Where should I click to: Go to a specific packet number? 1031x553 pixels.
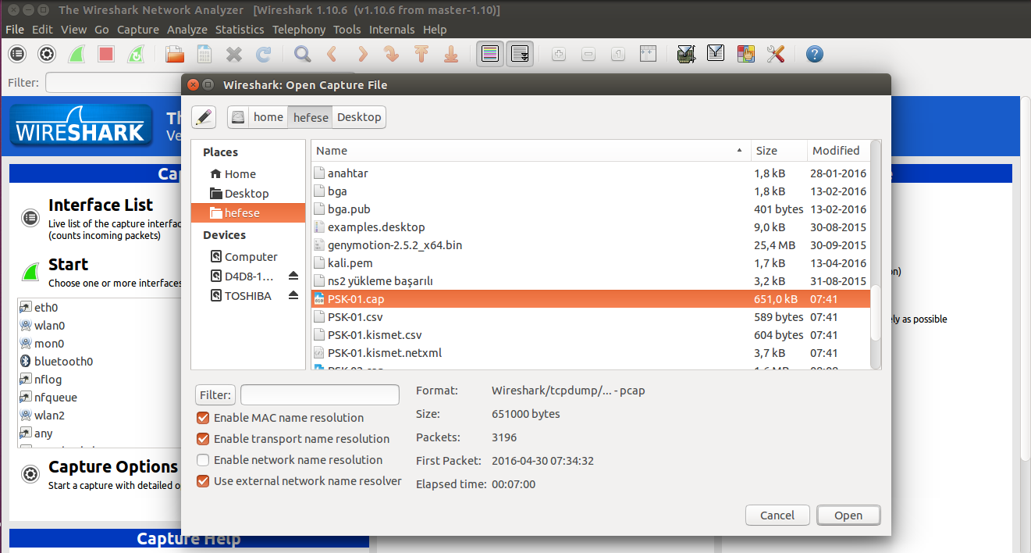pyautogui.click(x=391, y=54)
